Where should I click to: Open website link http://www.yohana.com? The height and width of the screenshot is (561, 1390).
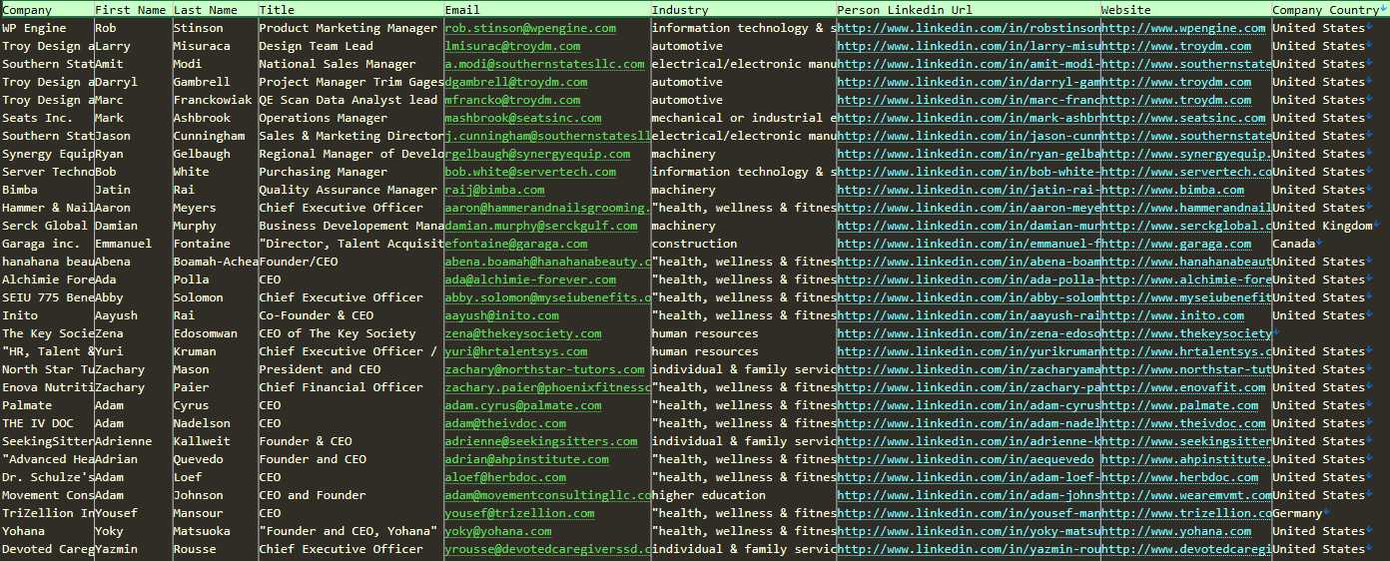1176,531
